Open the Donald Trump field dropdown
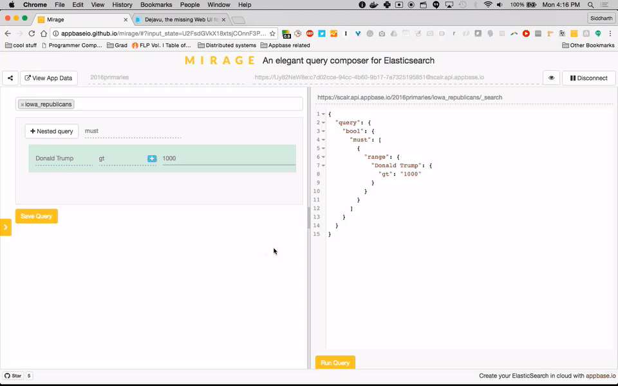618x386 pixels. click(x=64, y=158)
